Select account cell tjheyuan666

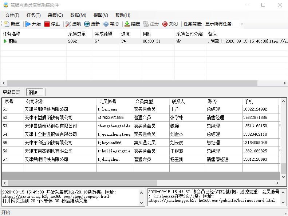(115, 143)
